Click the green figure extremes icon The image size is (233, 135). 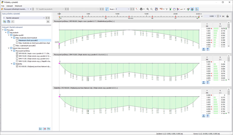click(x=170, y=9)
